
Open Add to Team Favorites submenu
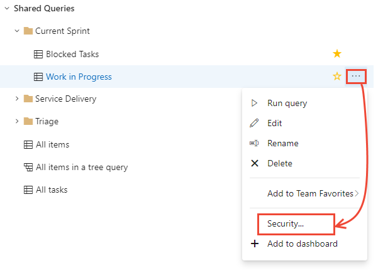[x=309, y=193]
